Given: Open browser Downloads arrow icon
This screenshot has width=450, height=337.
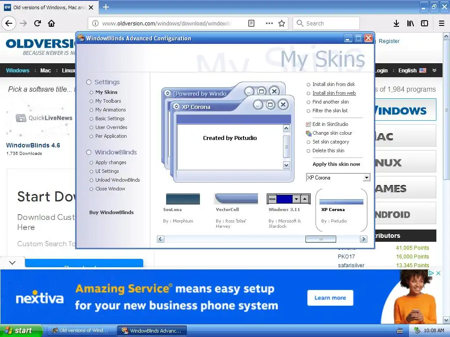Looking at the screenshot, I should [x=396, y=23].
